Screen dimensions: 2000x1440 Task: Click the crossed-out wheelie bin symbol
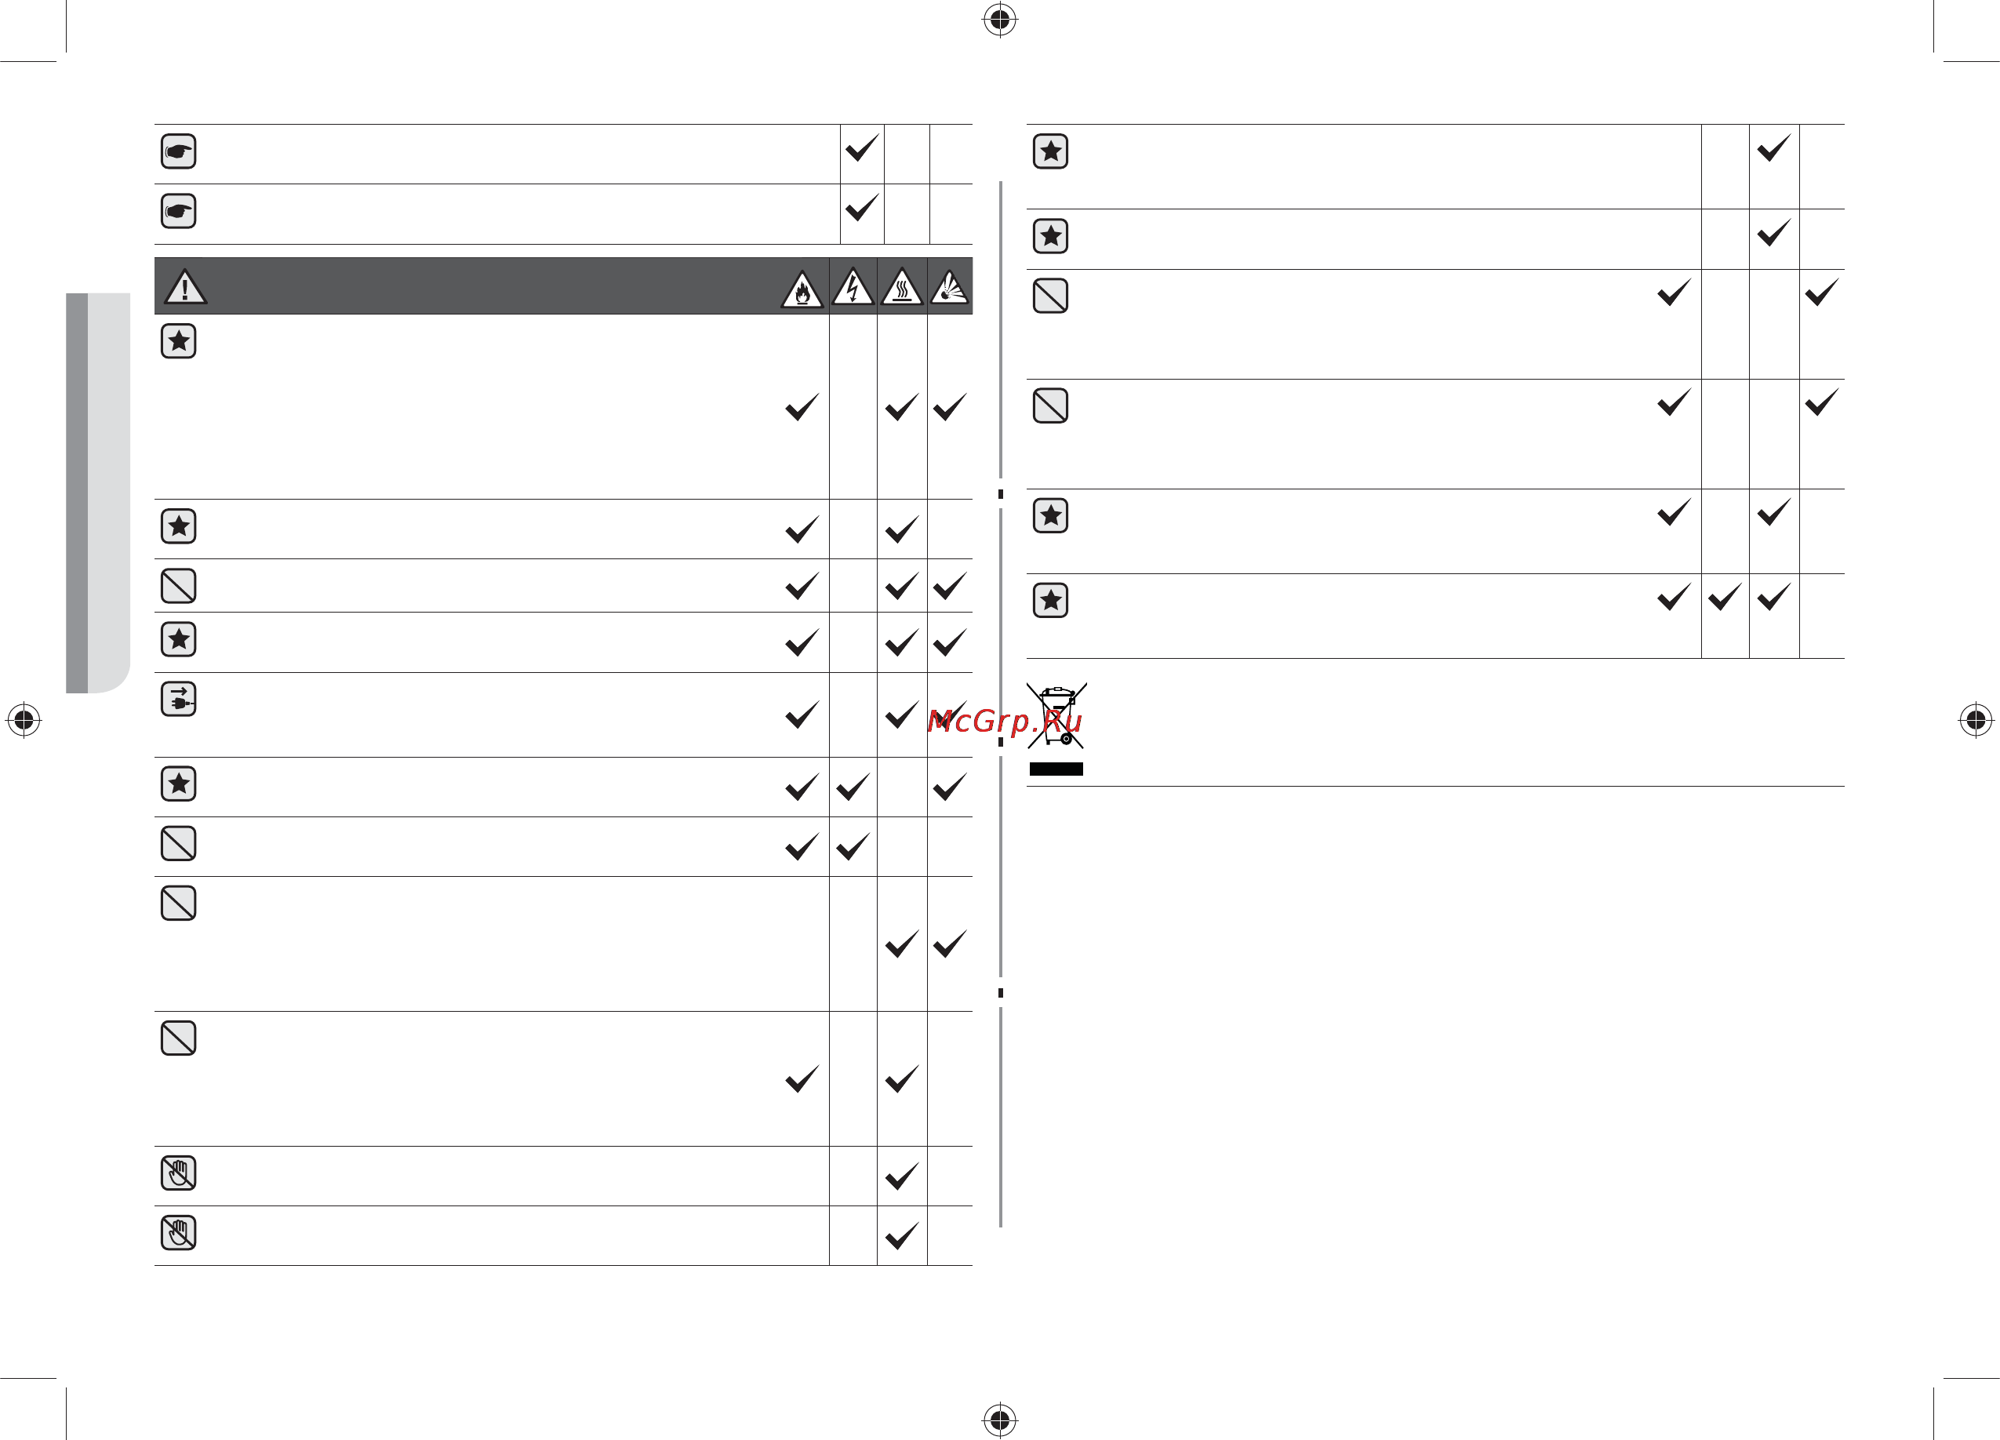point(1056,716)
